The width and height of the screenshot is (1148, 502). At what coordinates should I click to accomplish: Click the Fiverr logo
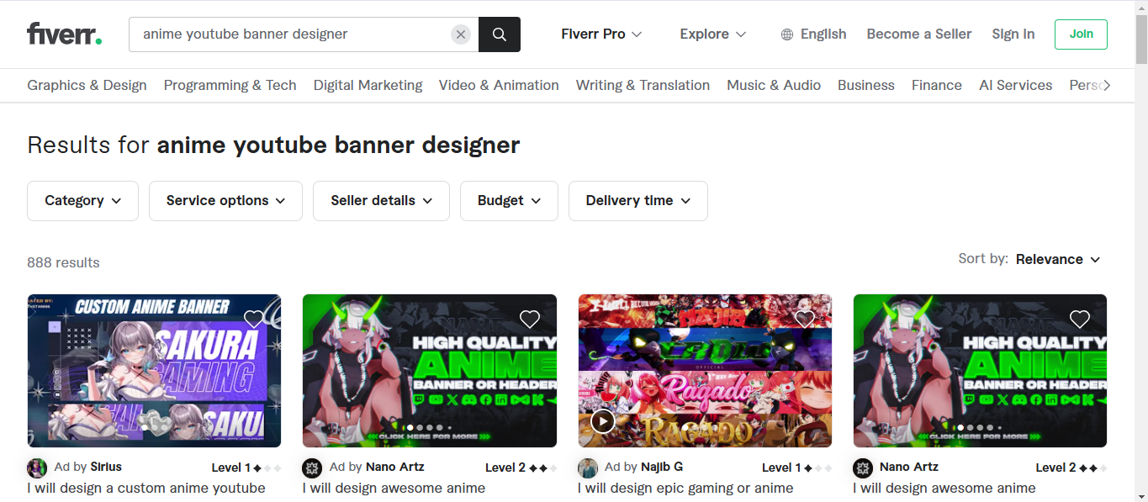(x=64, y=34)
